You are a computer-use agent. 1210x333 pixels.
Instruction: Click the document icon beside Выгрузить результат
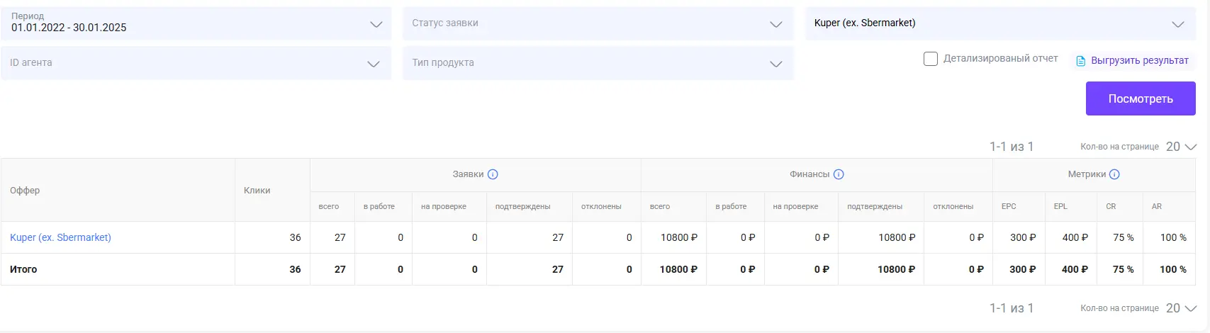coord(1081,61)
